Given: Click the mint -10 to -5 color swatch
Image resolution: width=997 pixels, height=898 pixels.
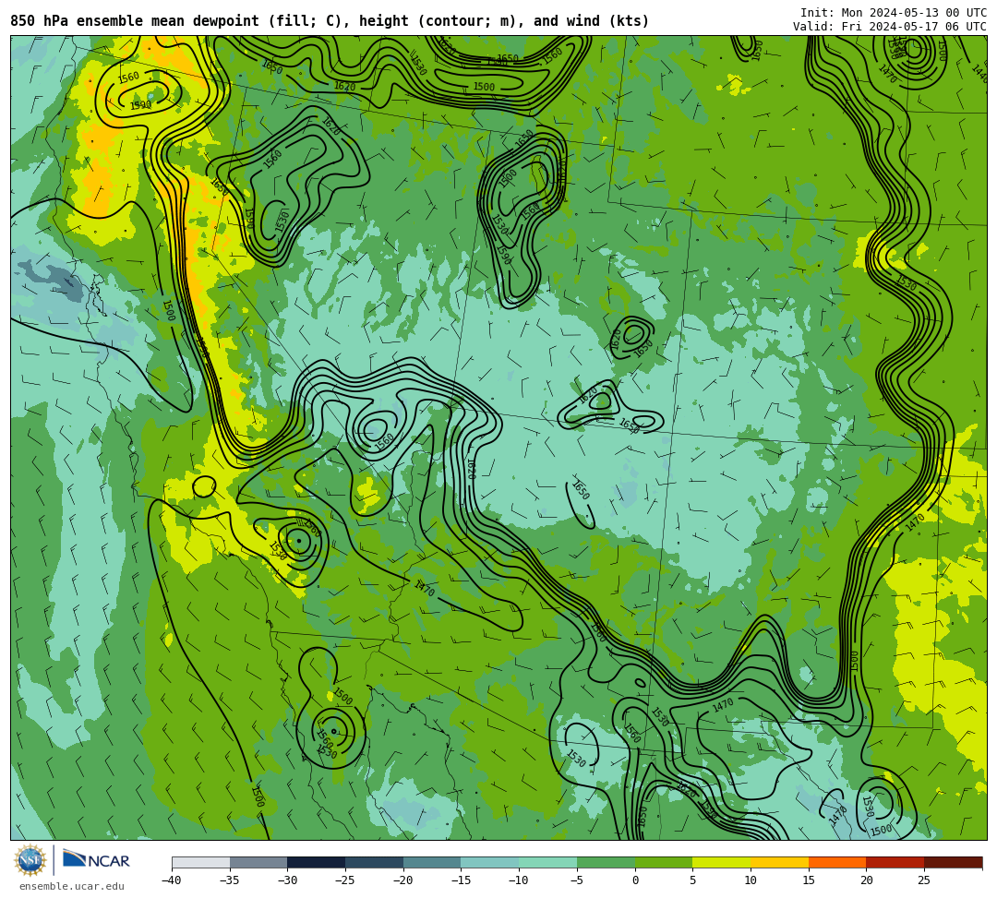Looking at the screenshot, I should point(548,862).
